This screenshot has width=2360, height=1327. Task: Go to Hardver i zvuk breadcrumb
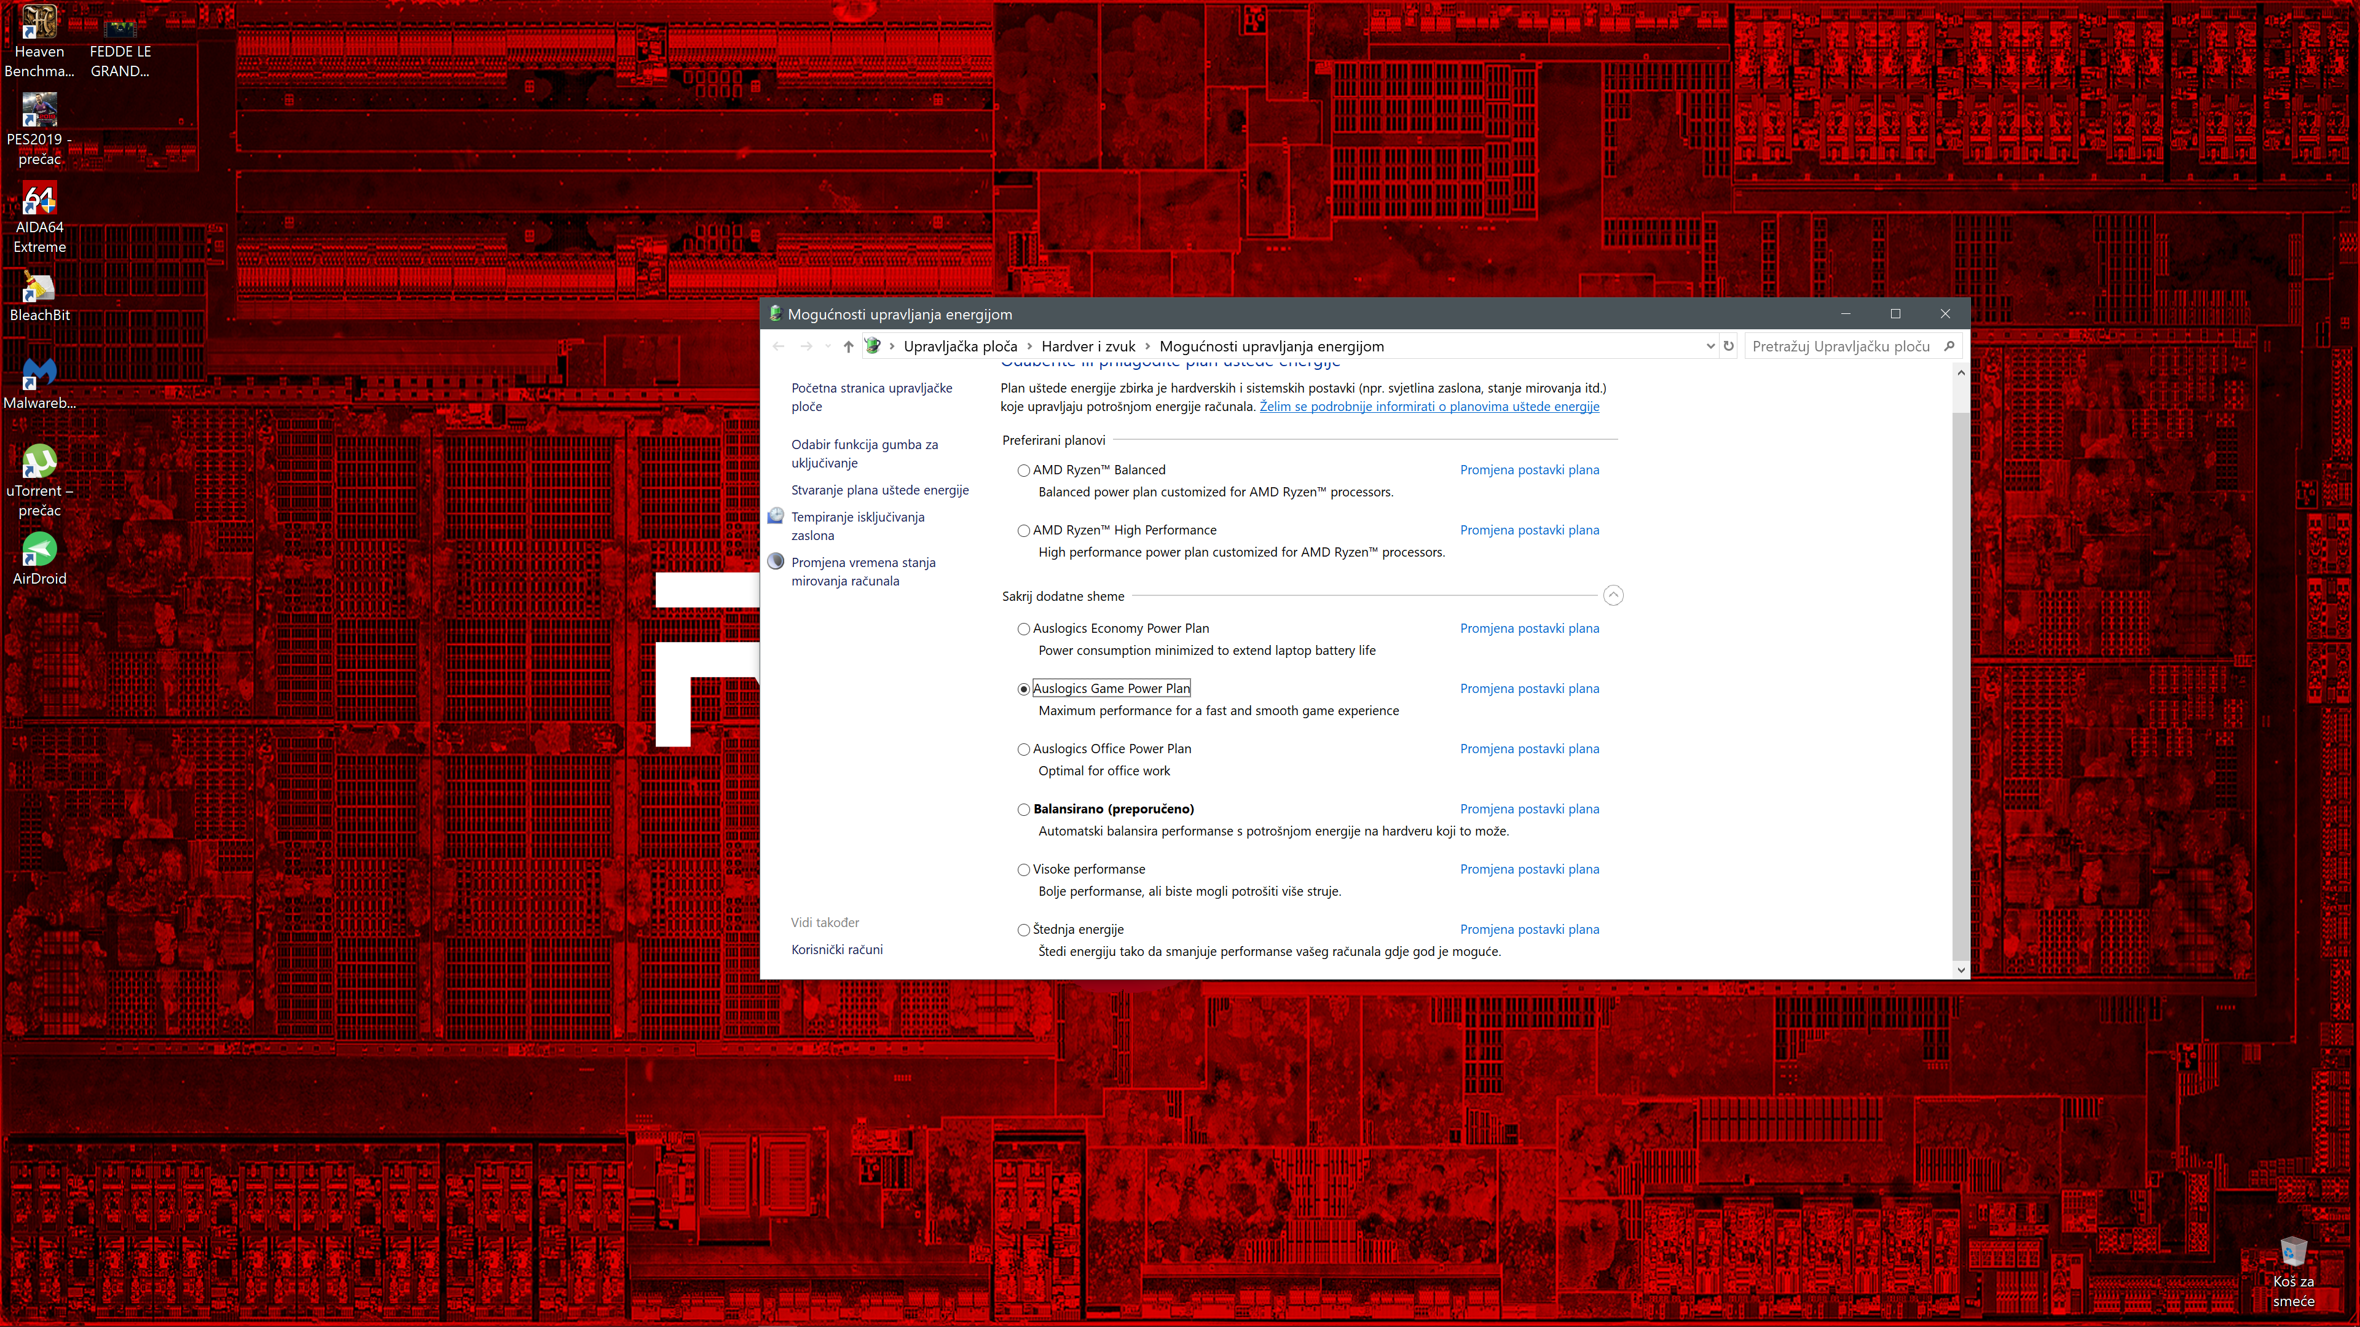click(1087, 346)
